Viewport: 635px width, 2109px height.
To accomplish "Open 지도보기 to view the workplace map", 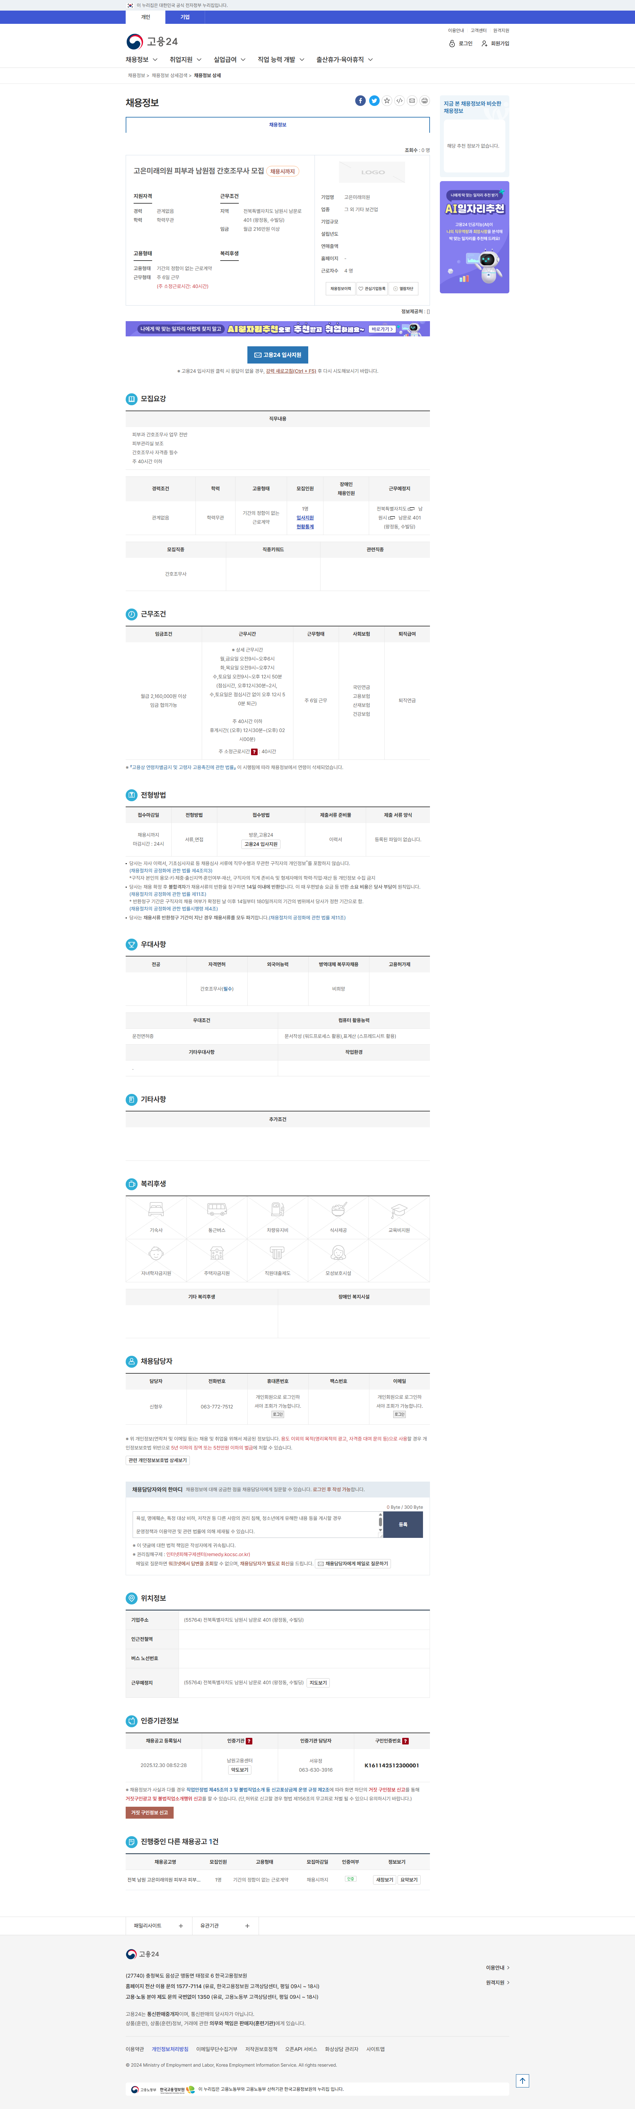I will click(x=317, y=1683).
